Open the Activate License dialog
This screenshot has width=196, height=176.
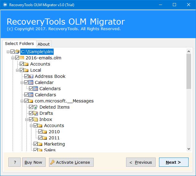(x=71, y=162)
